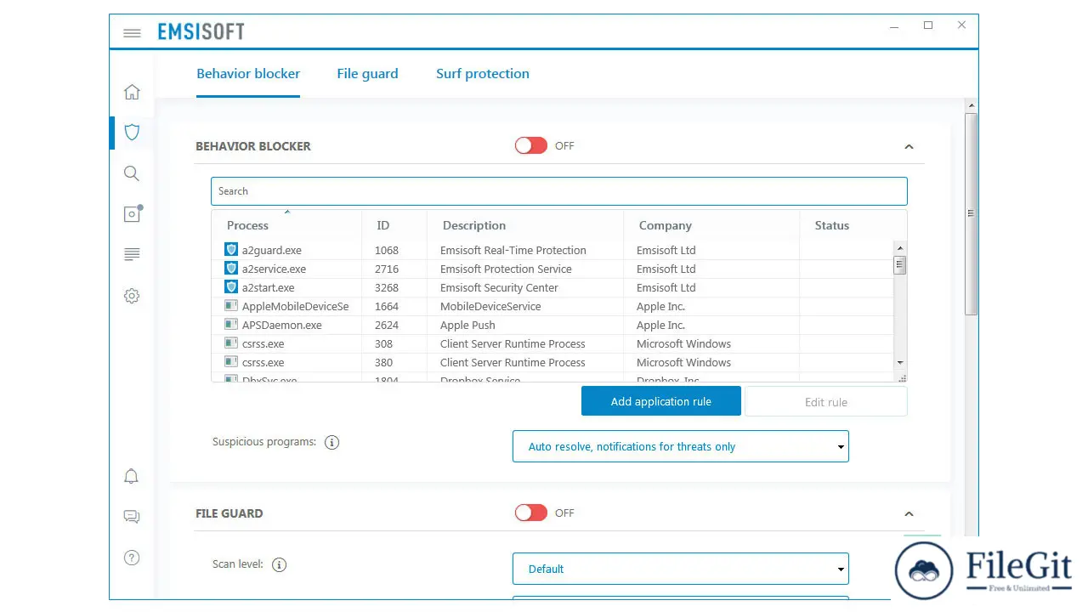Sort by the Company column header

711,225
